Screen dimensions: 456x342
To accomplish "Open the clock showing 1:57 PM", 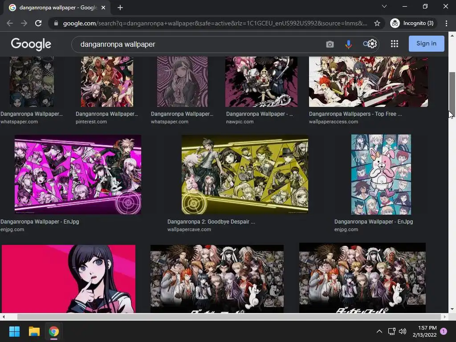I will pos(424,331).
